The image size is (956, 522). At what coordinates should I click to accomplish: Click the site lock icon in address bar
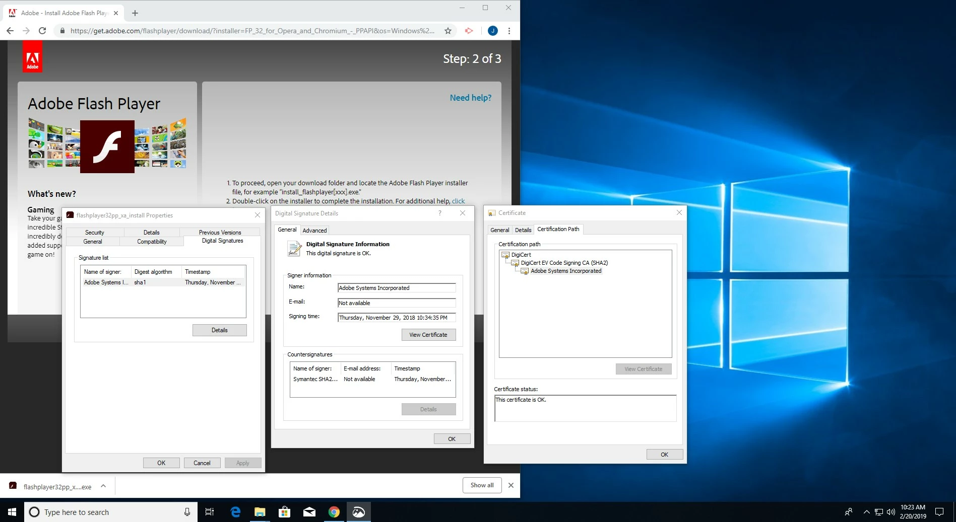pyautogui.click(x=62, y=31)
